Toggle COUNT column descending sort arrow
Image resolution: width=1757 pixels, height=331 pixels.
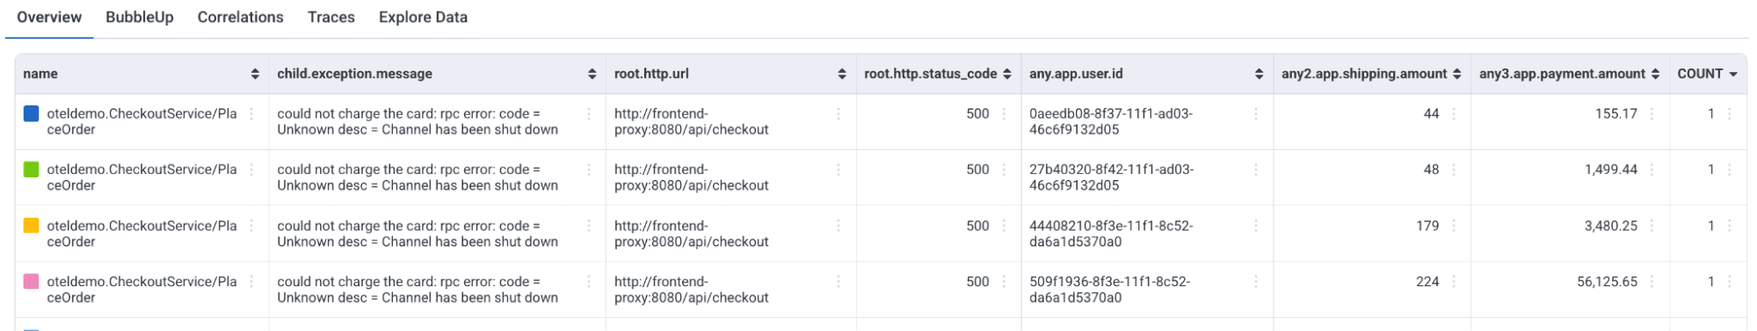[x=1733, y=75]
